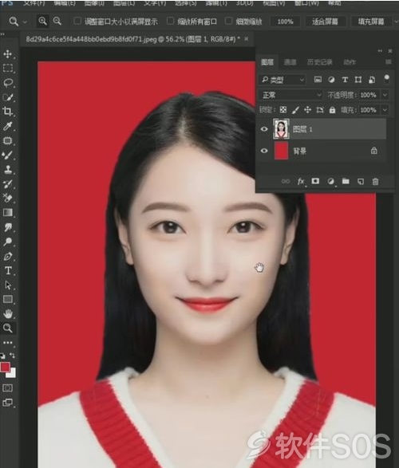The height and width of the screenshot is (468, 399).
Task: Select the History Brush tool
Action: (8, 184)
